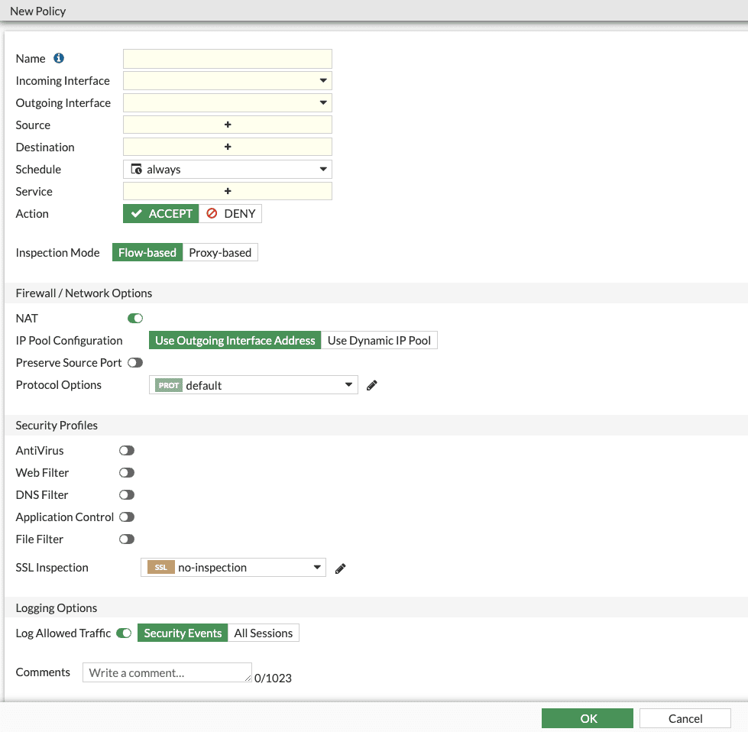Image resolution: width=748 pixels, height=732 pixels.
Task: Add a destination with the plus icon
Action: click(228, 147)
